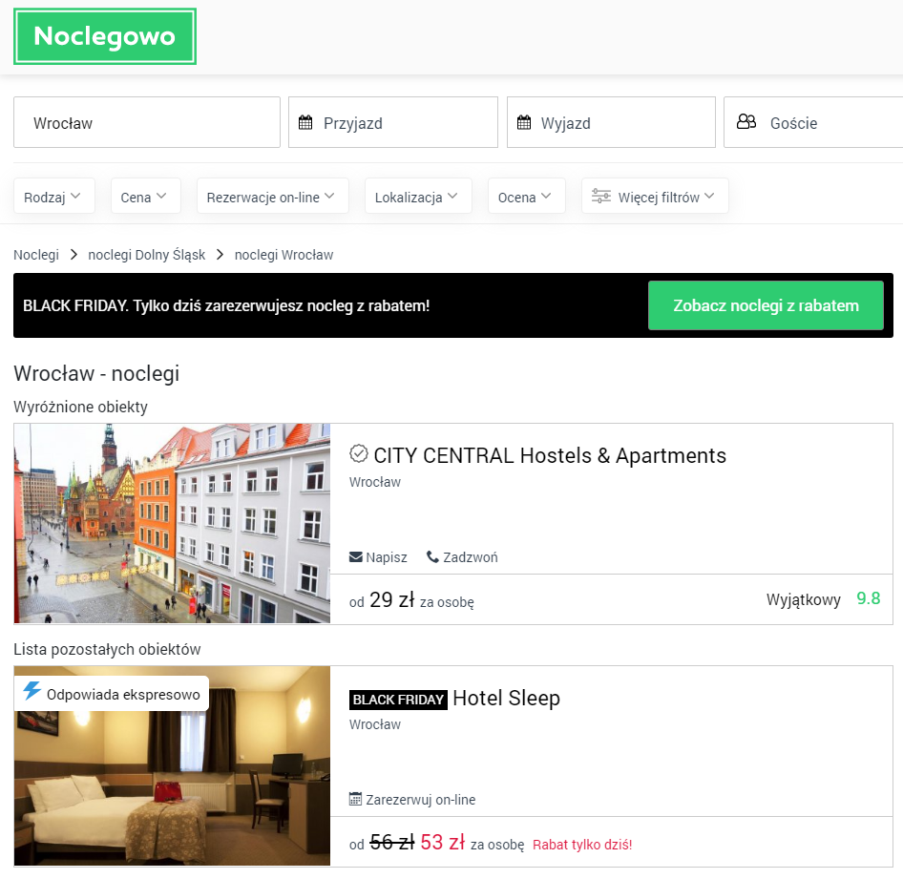Click the envelope icon next to Napisz
The image size is (903, 879).
click(356, 557)
